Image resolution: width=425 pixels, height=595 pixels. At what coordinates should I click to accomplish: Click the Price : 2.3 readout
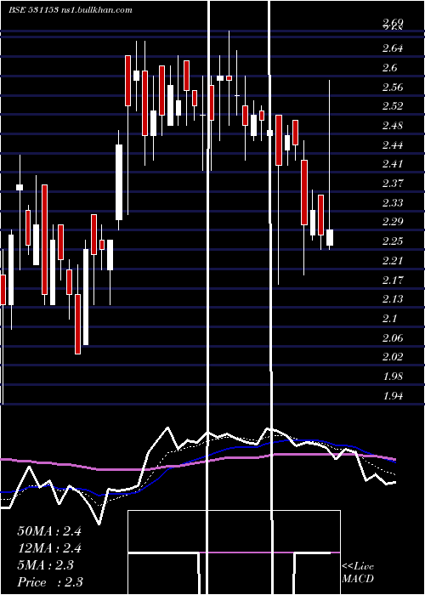point(50,581)
